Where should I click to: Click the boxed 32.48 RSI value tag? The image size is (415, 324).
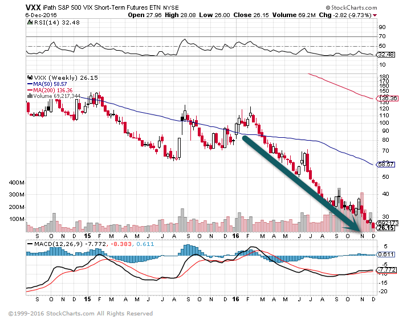tap(385, 55)
